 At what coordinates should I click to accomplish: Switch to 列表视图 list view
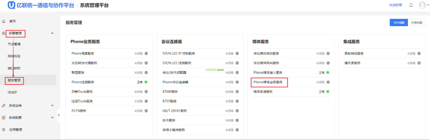417,22
